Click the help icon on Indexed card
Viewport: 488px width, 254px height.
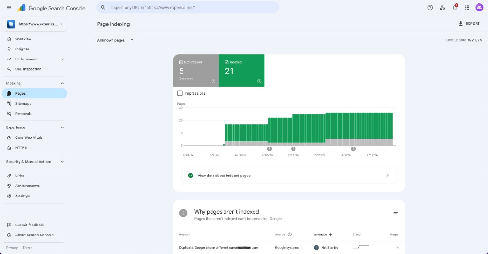pos(259,81)
